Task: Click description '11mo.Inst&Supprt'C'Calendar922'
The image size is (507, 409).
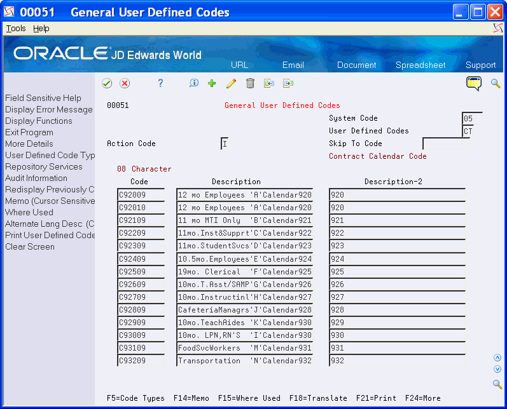Action: click(245, 233)
